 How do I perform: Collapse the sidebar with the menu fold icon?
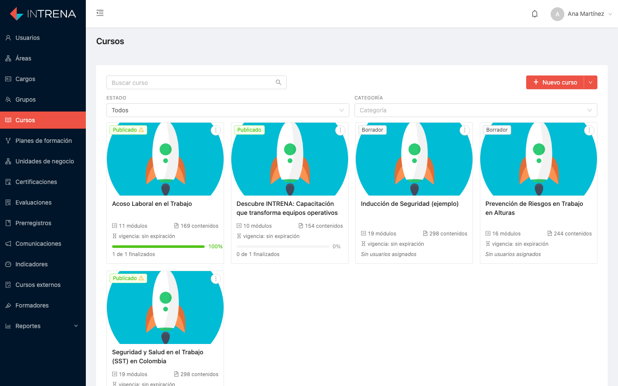tap(100, 13)
